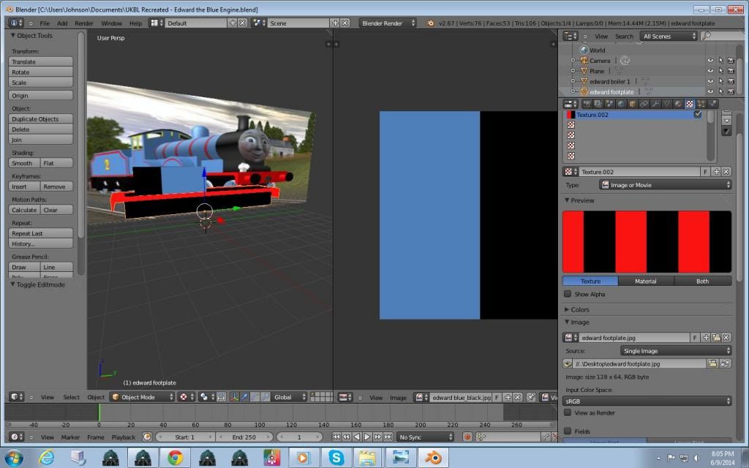
Task: Enable the translate manipulator arrow icon
Action: [244, 397]
